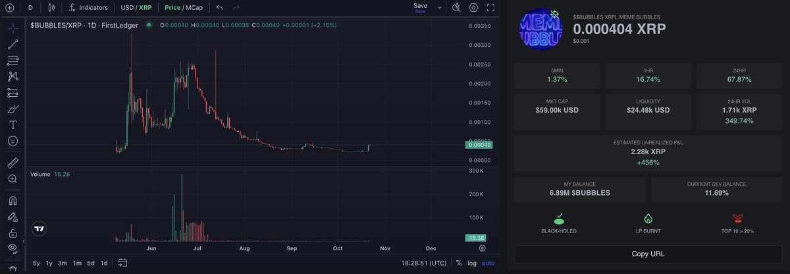Screen dimensions: 790x274
Task: Click the 0.00040 current price label
Action: tap(478, 144)
